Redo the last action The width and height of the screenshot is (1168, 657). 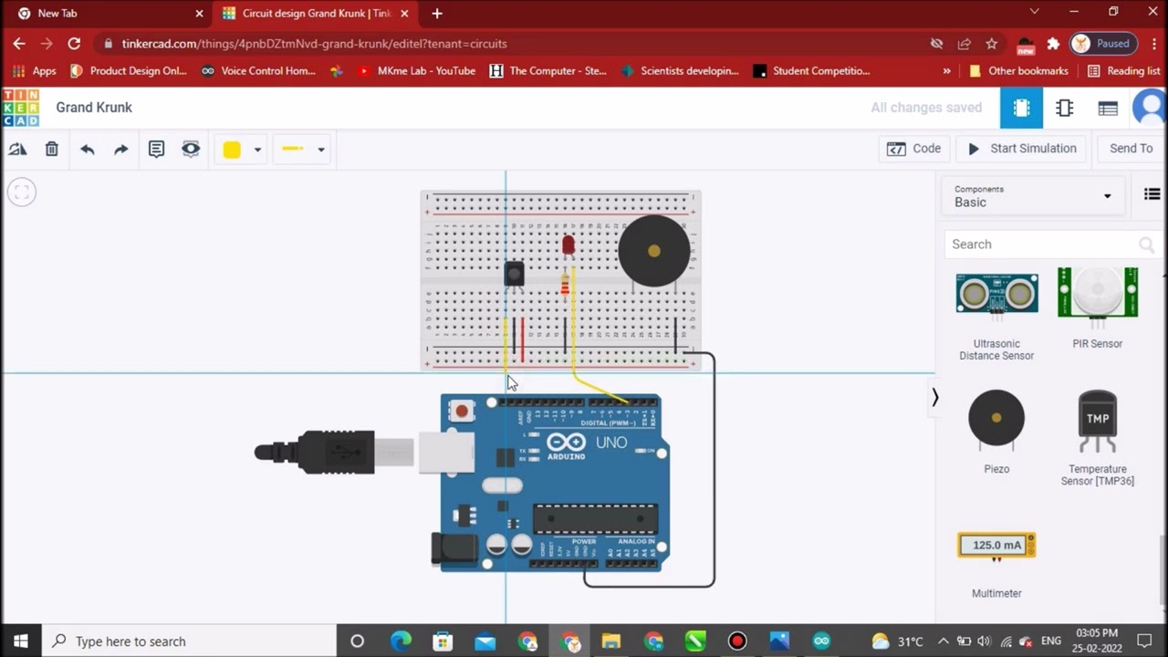[x=121, y=149]
